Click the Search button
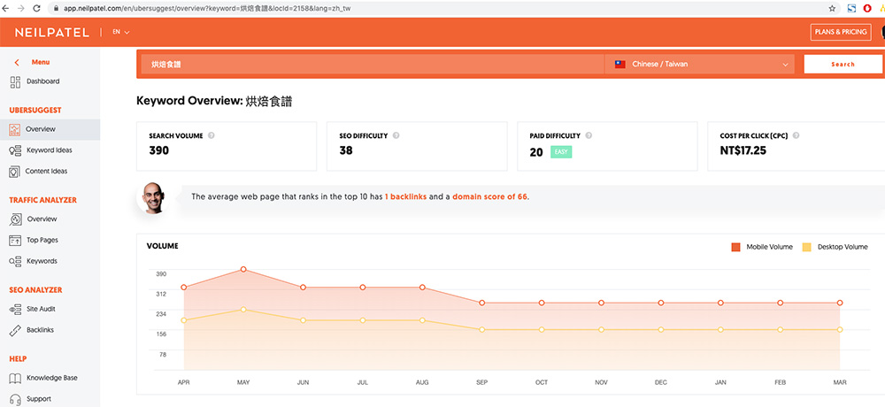885x407 pixels. click(x=843, y=65)
